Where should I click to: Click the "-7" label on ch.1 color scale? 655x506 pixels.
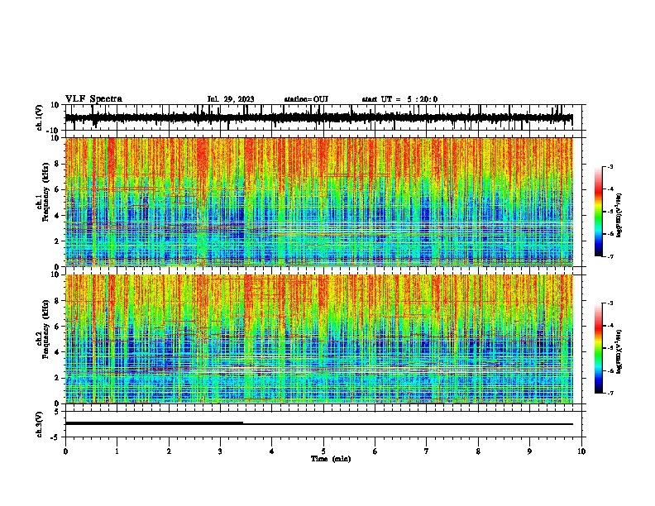(x=610, y=256)
